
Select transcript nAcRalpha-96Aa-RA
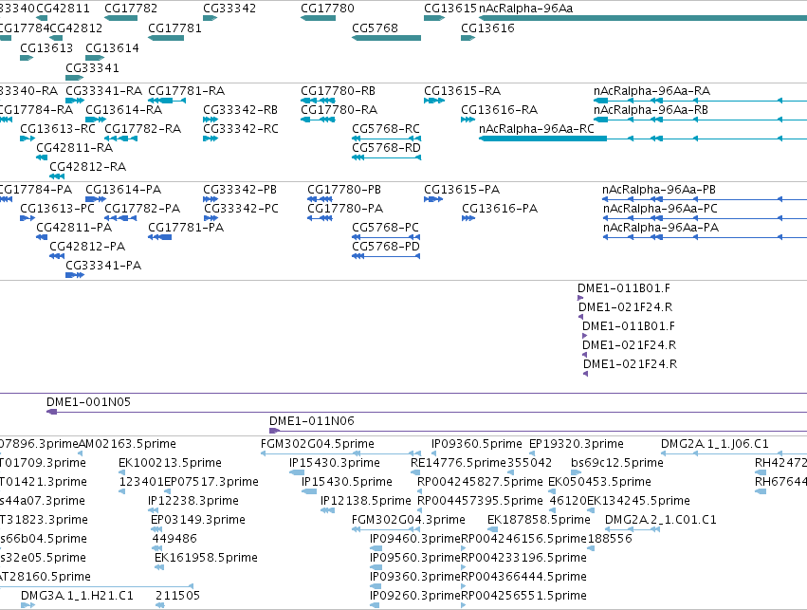click(651, 91)
